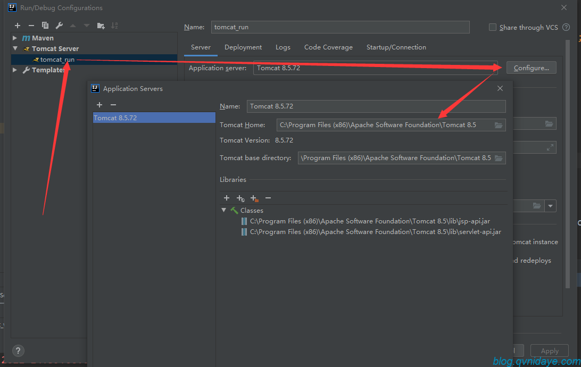Move configuration up with arrow icon
The image size is (581, 367).
click(x=73, y=26)
